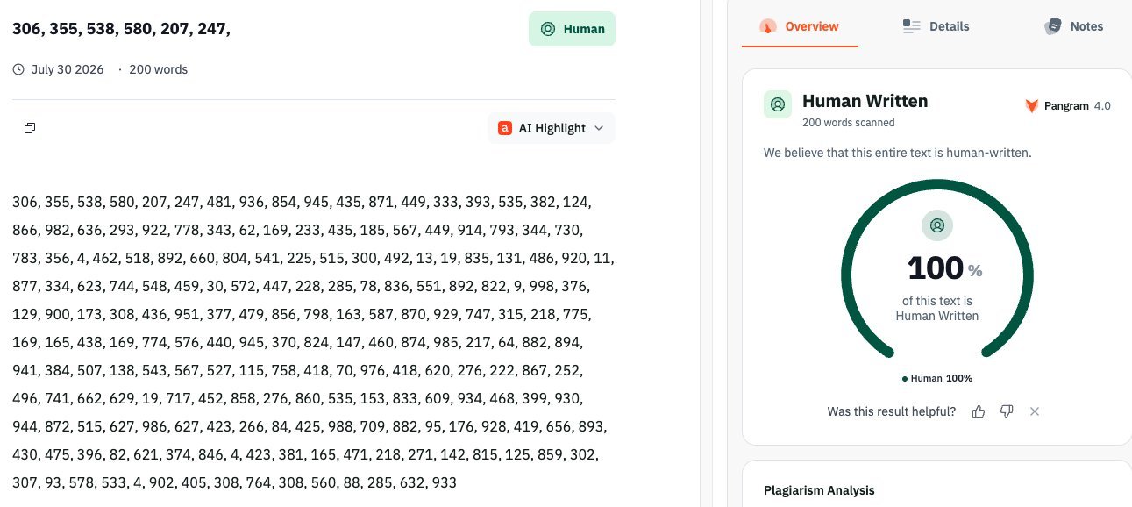1132x507 pixels.
Task: Click the document title with numbers
Action: tap(121, 29)
